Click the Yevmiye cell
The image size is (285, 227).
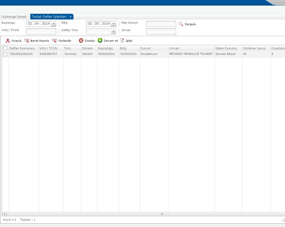tap(70, 54)
